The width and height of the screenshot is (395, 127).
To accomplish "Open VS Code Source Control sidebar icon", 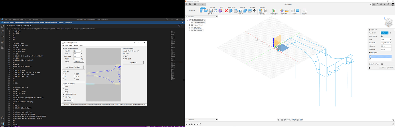I will [3, 37].
